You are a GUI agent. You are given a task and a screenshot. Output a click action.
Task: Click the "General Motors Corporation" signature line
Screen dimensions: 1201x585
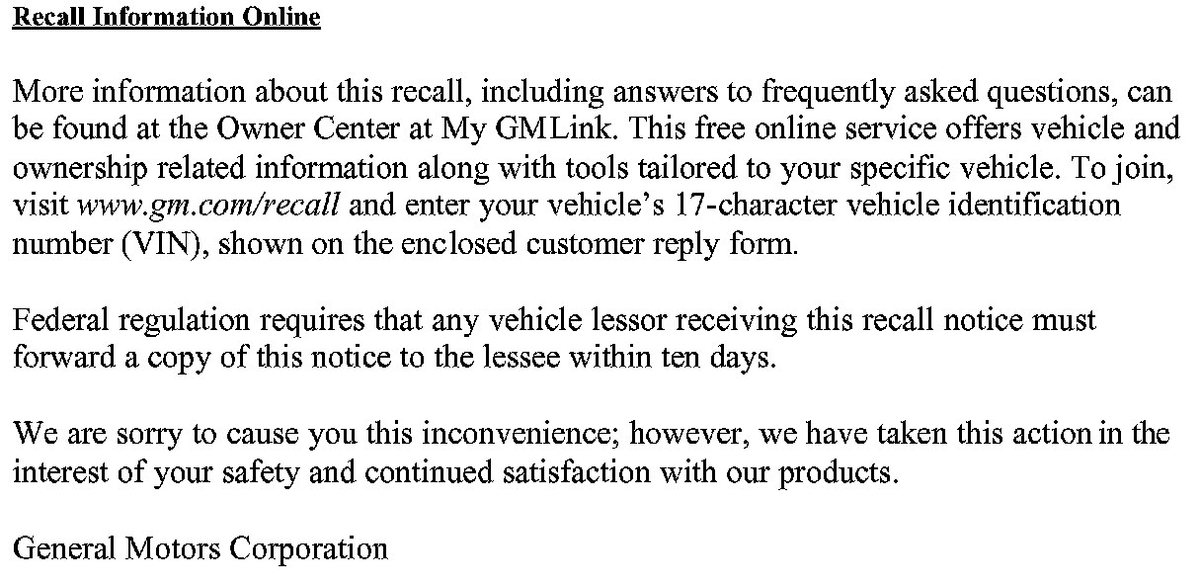point(200,547)
